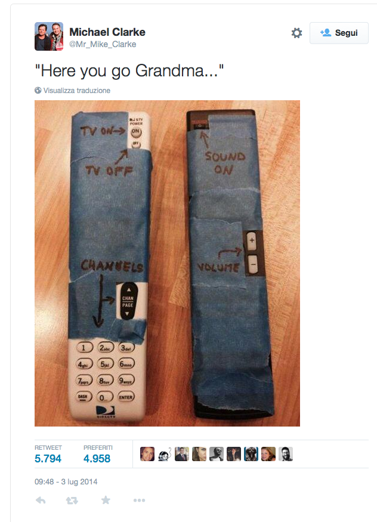Screen dimensions: 377x522
Task: Open the three-dots more options menu
Action: pos(139,500)
